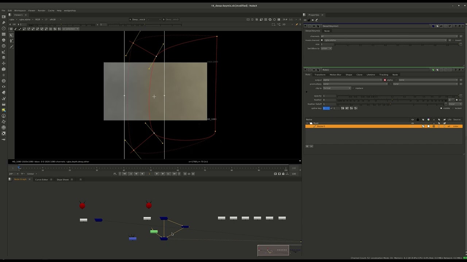Open the Image nodes toolbar menu
Image resolution: width=467 pixels, height=262 pixels.
click(4, 17)
